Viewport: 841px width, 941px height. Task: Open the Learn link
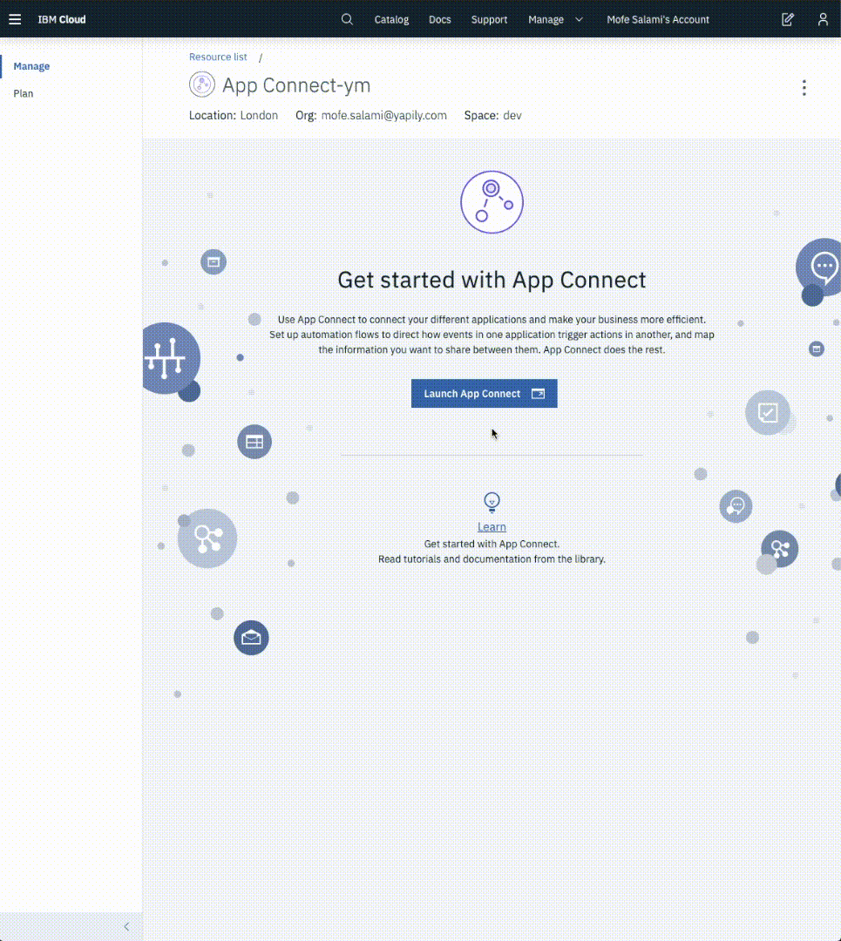pos(492,527)
